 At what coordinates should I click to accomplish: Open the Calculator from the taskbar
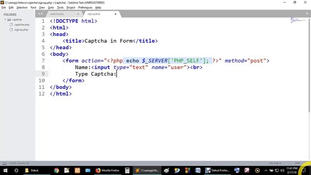pos(127,171)
